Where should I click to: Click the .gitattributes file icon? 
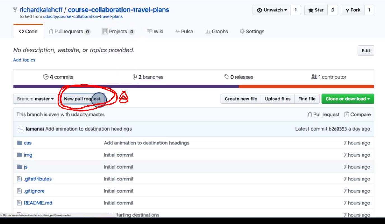[19, 179]
